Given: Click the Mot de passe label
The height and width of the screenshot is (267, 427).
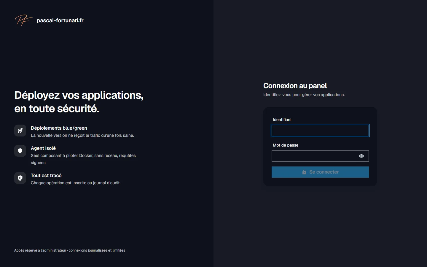Looking at the screenshot, I should (286, 145).
